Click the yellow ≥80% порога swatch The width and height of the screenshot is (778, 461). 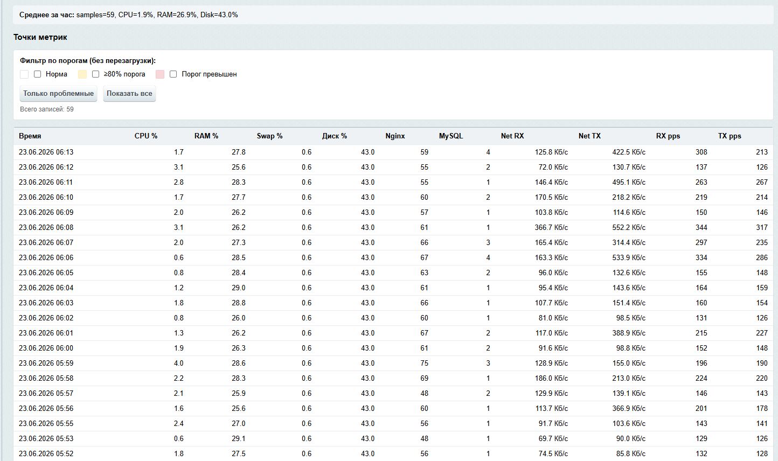click(82, 74)
